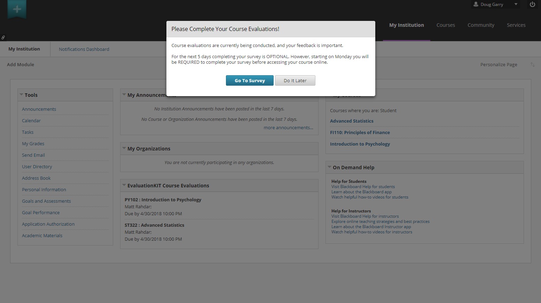This screenshot has height=303, width=541.
Task: Collapse the My Organizations module
Action: click(x=124, y=148)
